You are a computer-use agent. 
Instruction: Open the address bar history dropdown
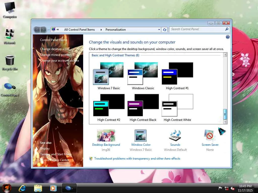click(x=159, y=30)
